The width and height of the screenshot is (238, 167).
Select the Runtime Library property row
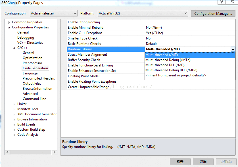[x=106, y=49]
